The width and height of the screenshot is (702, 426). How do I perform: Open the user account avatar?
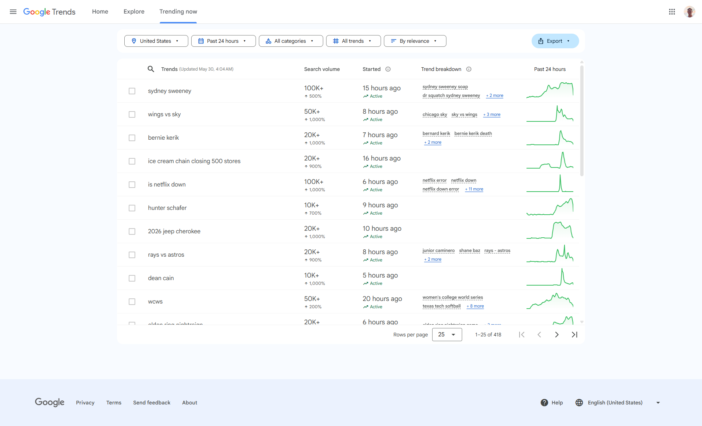[689, 12]
